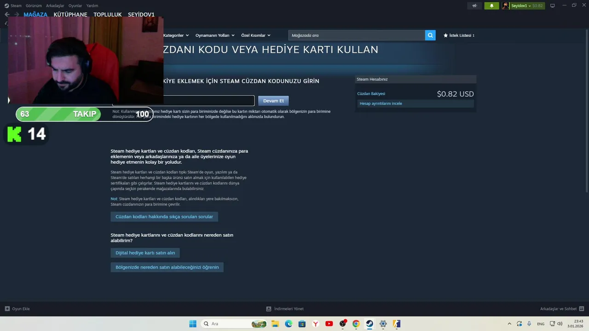Image resolution: width=589 pixels, height=331 pixels.
Task: Go back with the left arrow
Action: (x=7, y=14)
